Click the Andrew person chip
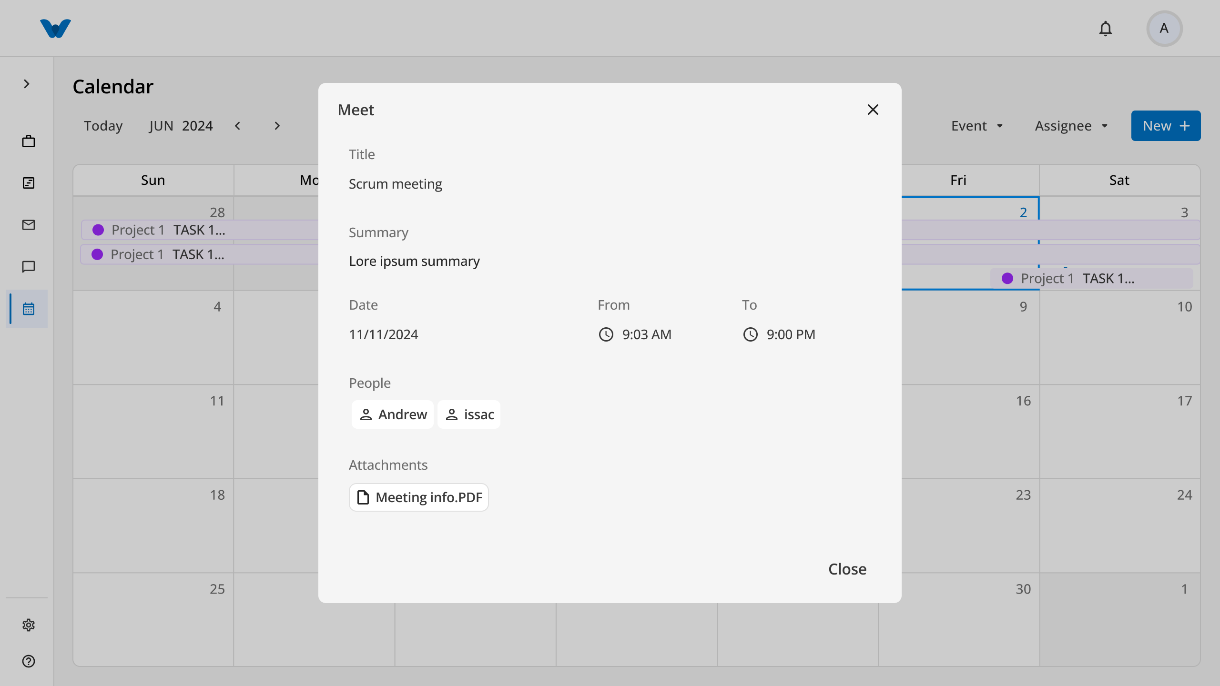 coord(393,414)
